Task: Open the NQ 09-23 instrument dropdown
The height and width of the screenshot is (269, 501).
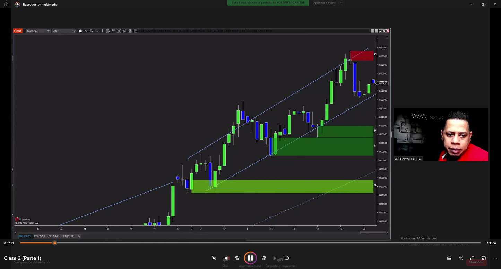Action: coord(38,31)
